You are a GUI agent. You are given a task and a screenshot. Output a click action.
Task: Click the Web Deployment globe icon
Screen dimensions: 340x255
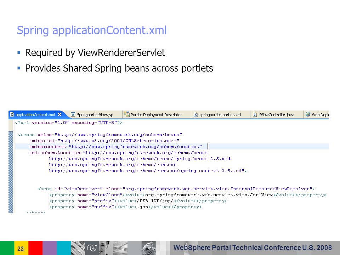308,114
